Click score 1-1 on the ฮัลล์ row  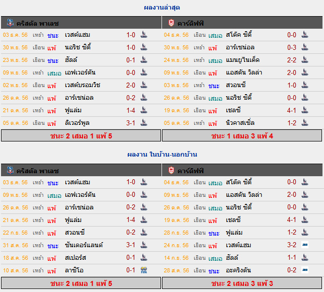point(292,258)
